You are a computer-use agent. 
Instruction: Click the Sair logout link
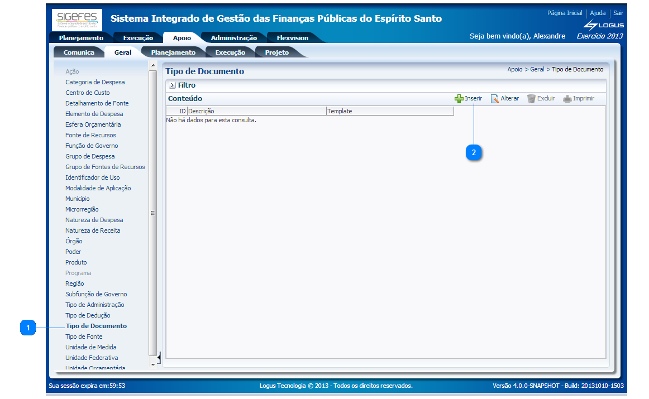(618, 13)
